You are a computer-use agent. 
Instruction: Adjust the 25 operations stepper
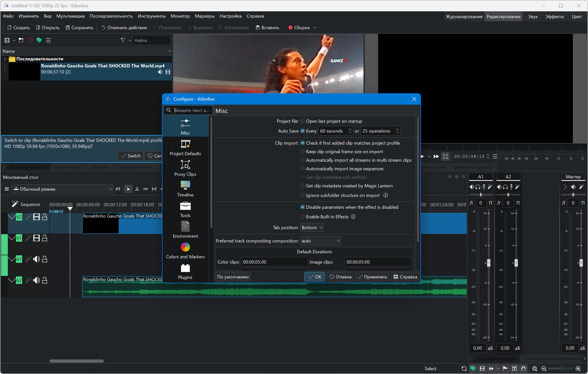397,131
